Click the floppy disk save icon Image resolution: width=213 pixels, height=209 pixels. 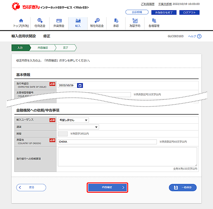pyautogui.click(x=176, y=187)
